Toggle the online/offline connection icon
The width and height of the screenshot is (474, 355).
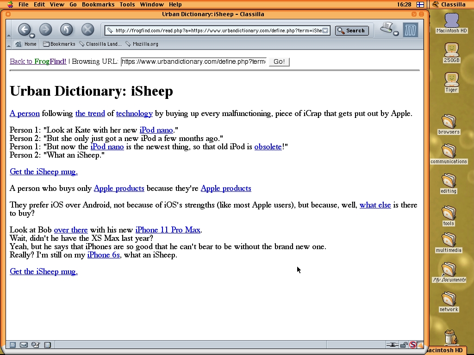tap(393, 345)
